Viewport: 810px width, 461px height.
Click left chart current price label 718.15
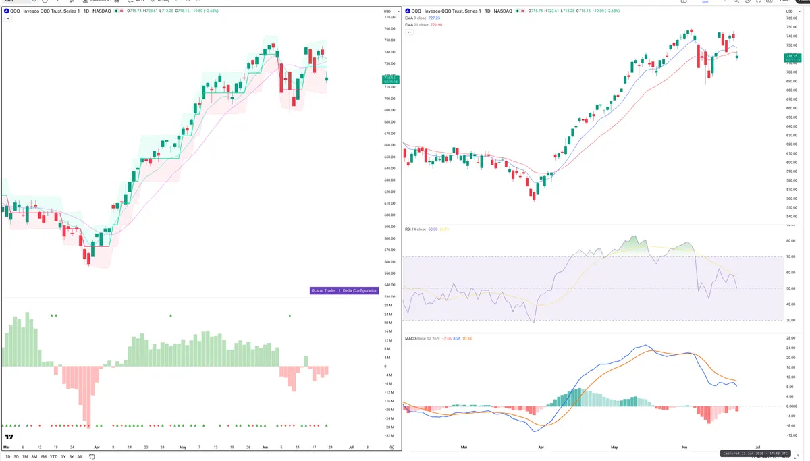point(391,79)
